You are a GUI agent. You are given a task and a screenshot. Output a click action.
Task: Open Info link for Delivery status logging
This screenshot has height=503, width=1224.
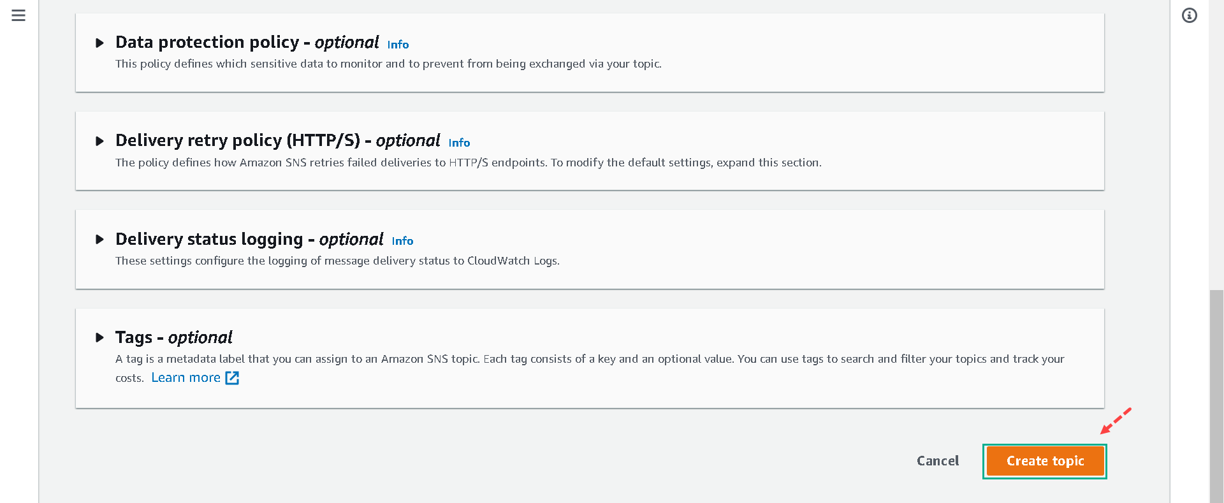pyautogui.click(x=402, y=241)
